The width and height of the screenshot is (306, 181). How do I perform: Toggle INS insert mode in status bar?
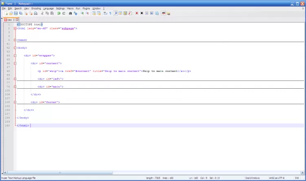[x=297, y=178]
